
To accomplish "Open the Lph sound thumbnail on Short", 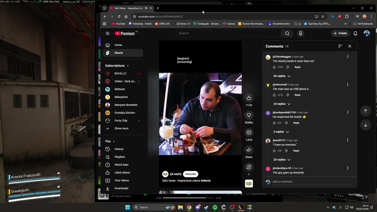I will tap(249, 183).
